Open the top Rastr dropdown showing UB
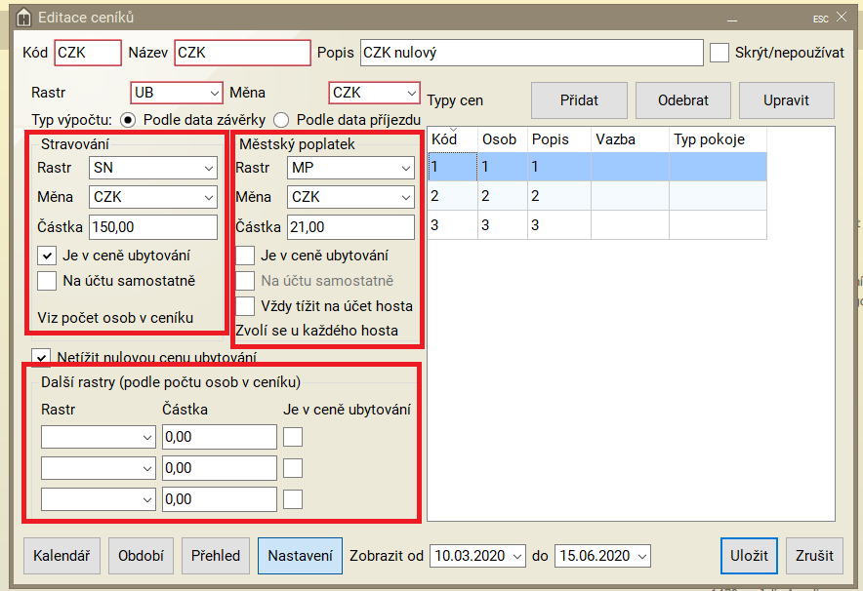This screenshot has height=591, width=863. coord(177,93)
